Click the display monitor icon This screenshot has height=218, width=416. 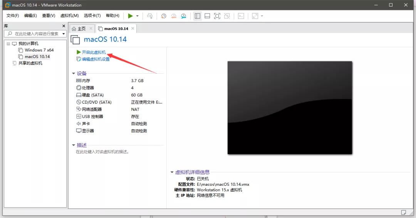79,130
